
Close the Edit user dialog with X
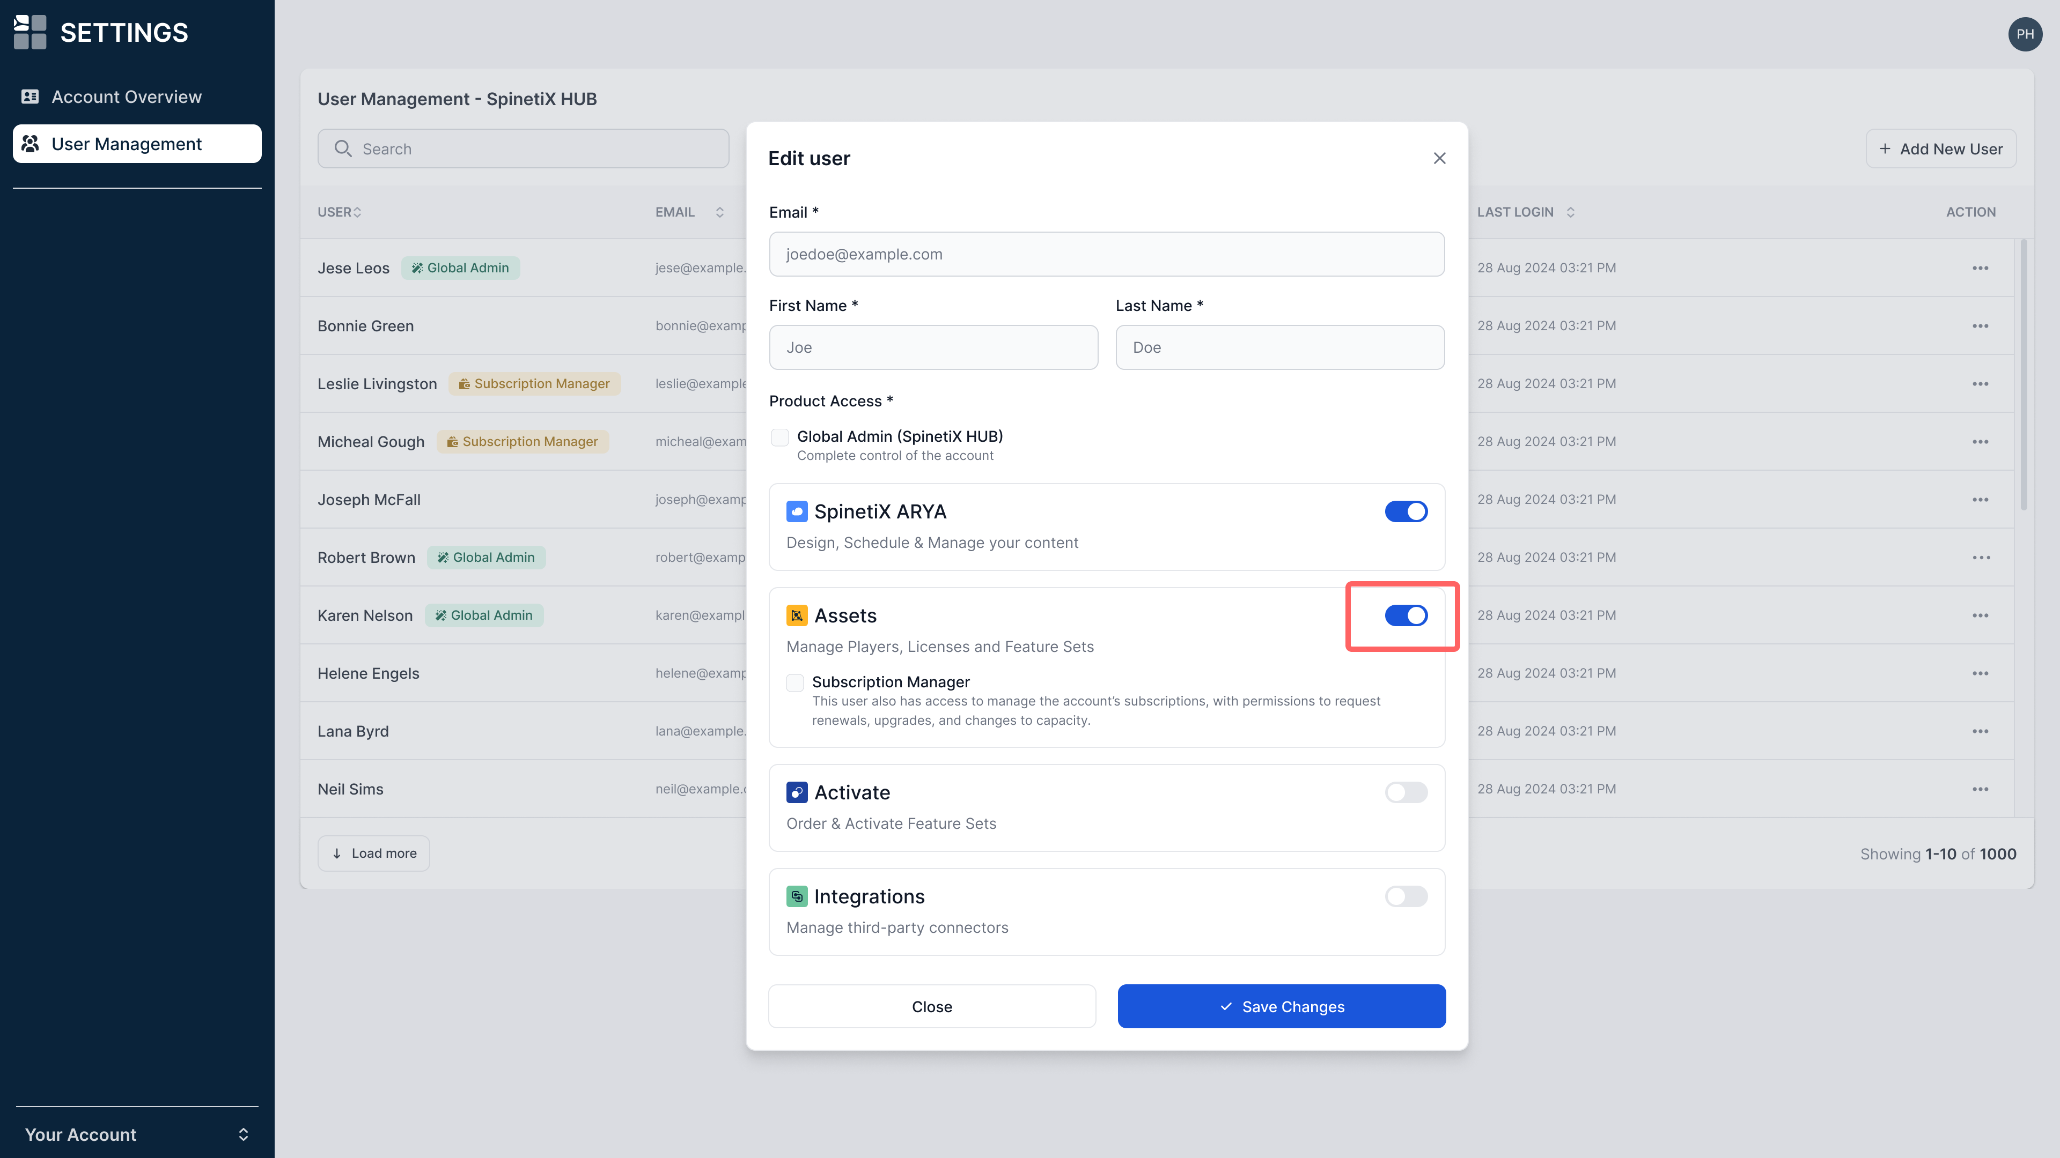tap(1439, 158)
